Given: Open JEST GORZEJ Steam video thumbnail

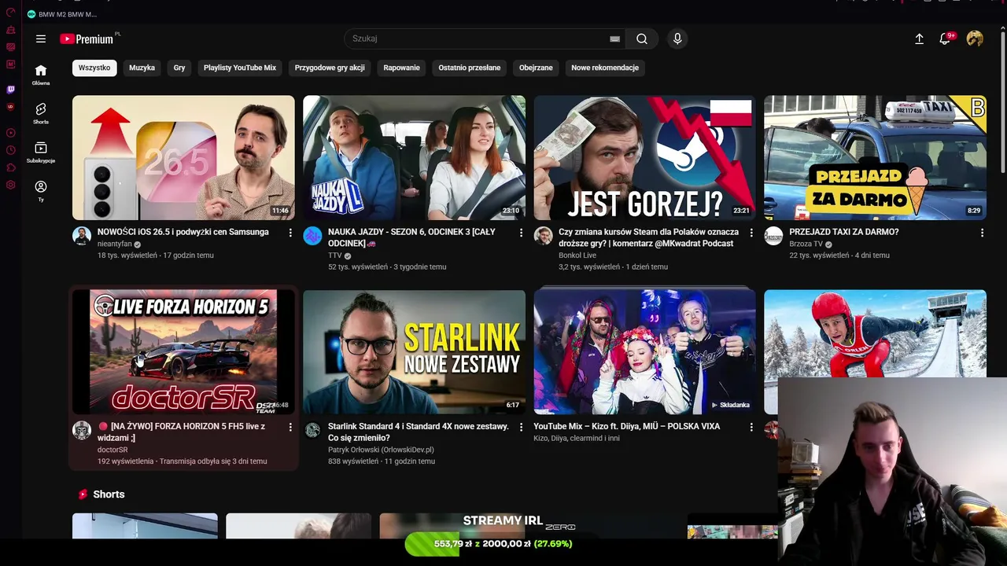Looking at the screenshot, I should point(644,158).
